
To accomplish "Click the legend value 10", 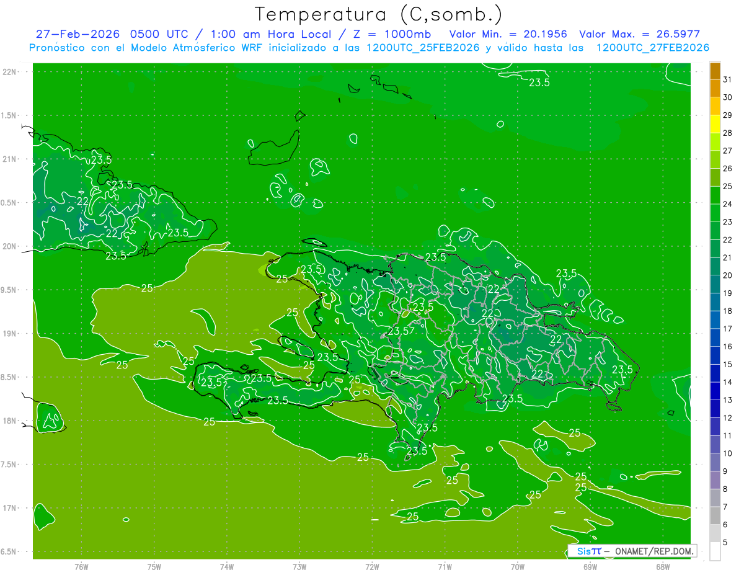I will point(728,453).
